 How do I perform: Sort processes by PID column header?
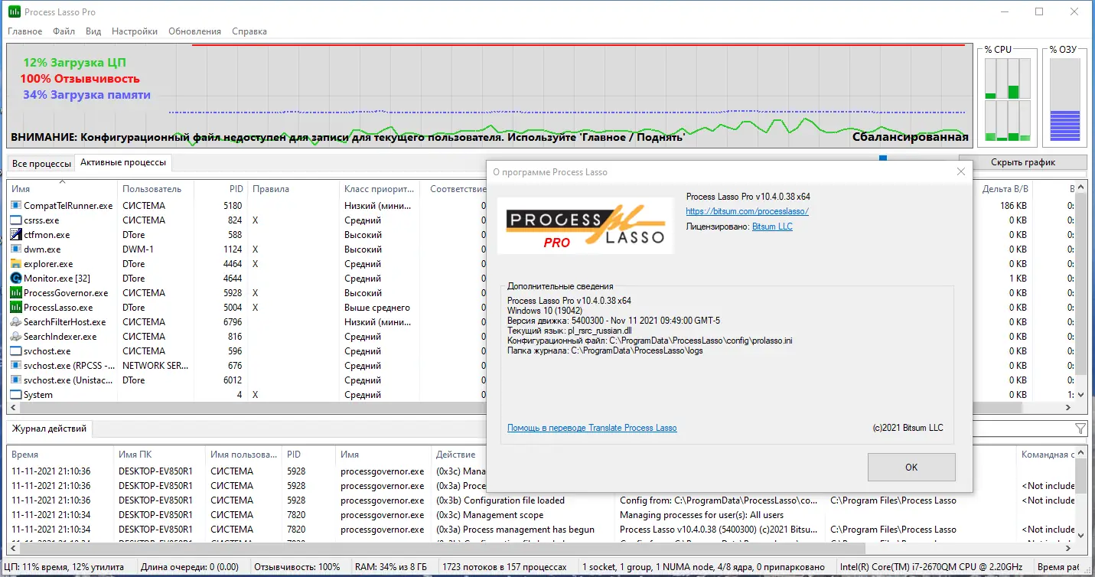click(x=220, y=188)
